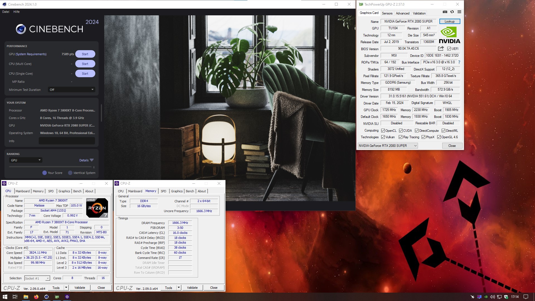Switch to the Validation tab in GPU-Z
The image size is (535, 301).
419,13
